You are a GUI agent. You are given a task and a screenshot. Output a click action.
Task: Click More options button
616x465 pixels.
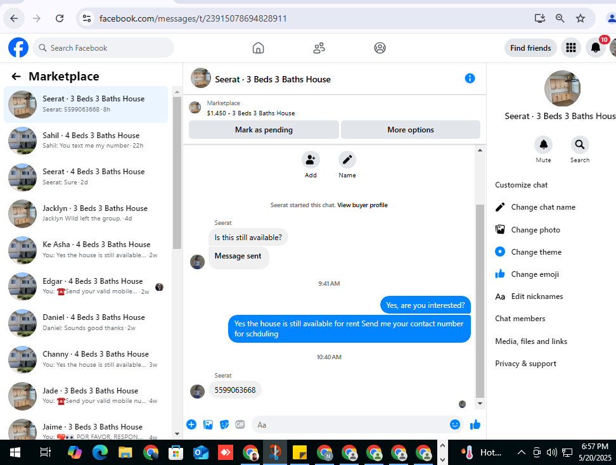tap(411, 130)
